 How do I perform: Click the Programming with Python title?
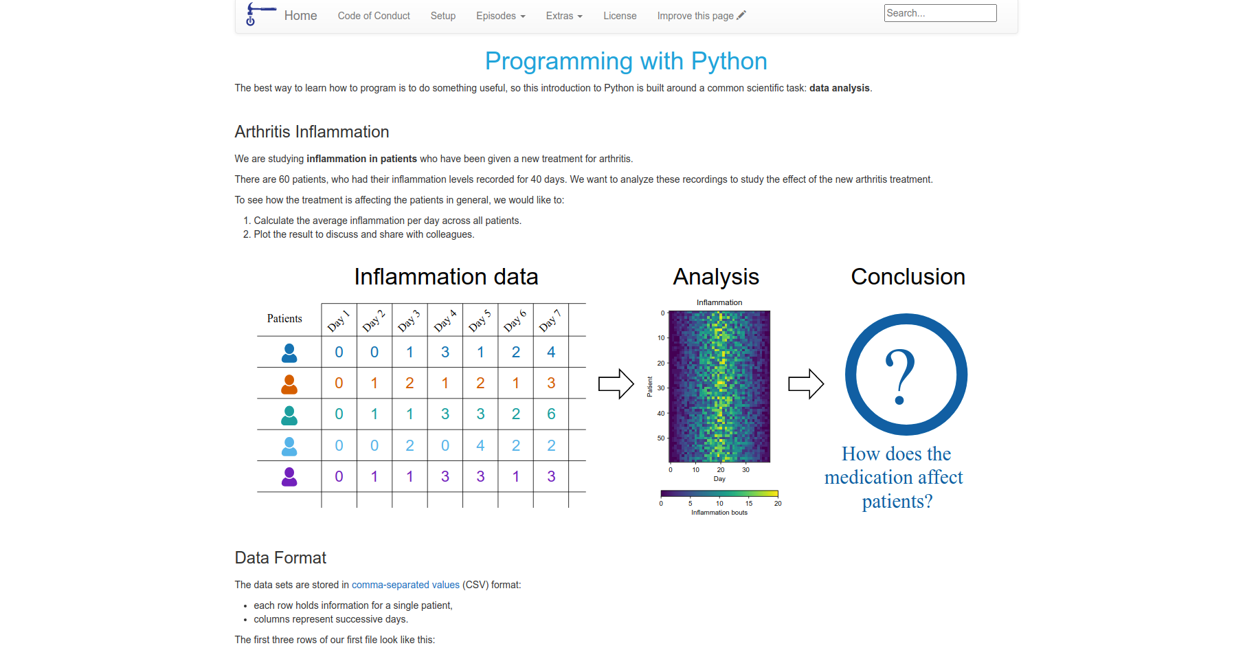[x=626, y=61]
